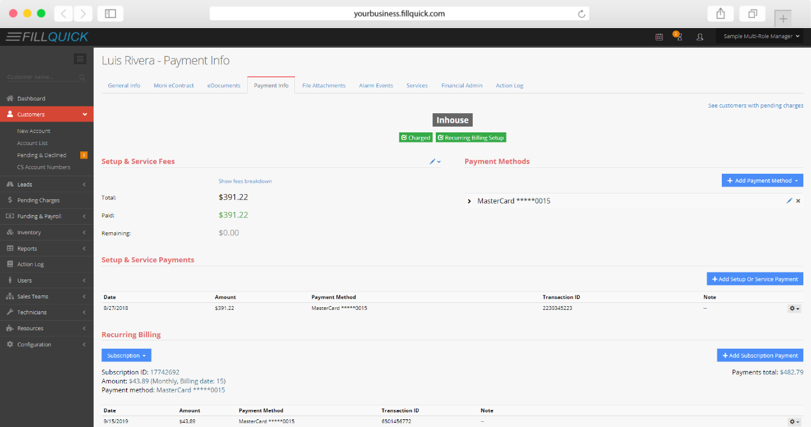Image resolution: width=811 pixels, height=427 pixels.
Task: Toggle the Recurring Billing Setup badge
Action: [471, 137]
